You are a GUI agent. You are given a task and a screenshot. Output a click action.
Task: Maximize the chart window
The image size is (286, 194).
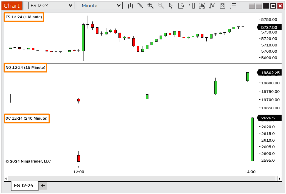(x=273, y=6)
